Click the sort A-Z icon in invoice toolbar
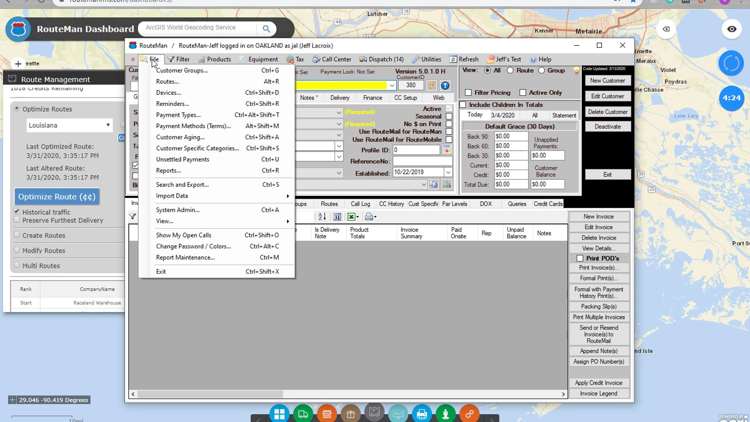Image resolution: width=750 pixels, height=422 pixels. 322,217
